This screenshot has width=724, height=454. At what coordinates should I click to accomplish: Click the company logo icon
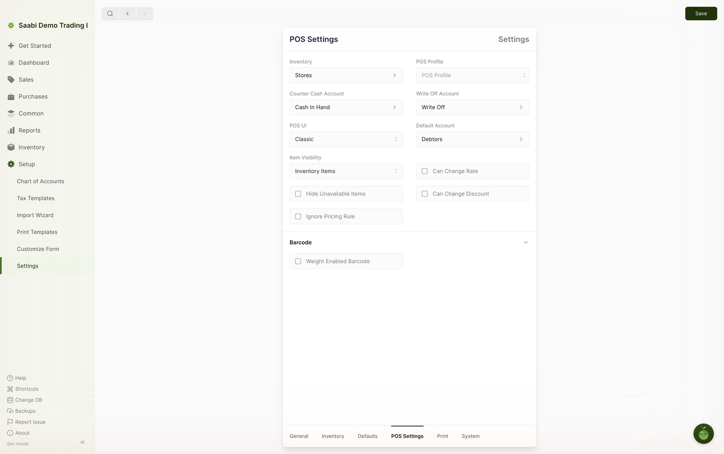[11, 25]
